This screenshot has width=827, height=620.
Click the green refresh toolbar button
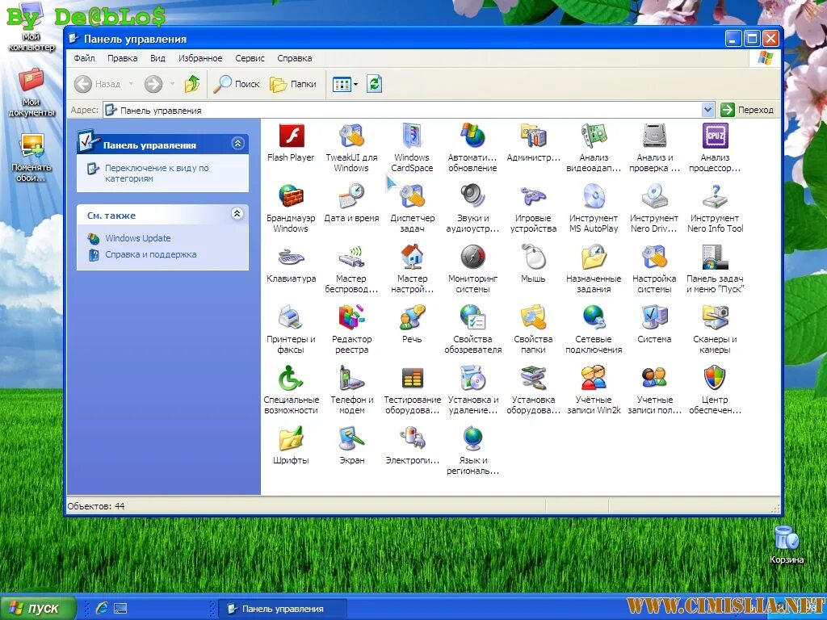[x=374, y=84]
